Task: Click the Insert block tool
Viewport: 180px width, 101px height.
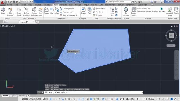Action: [3, 11]
